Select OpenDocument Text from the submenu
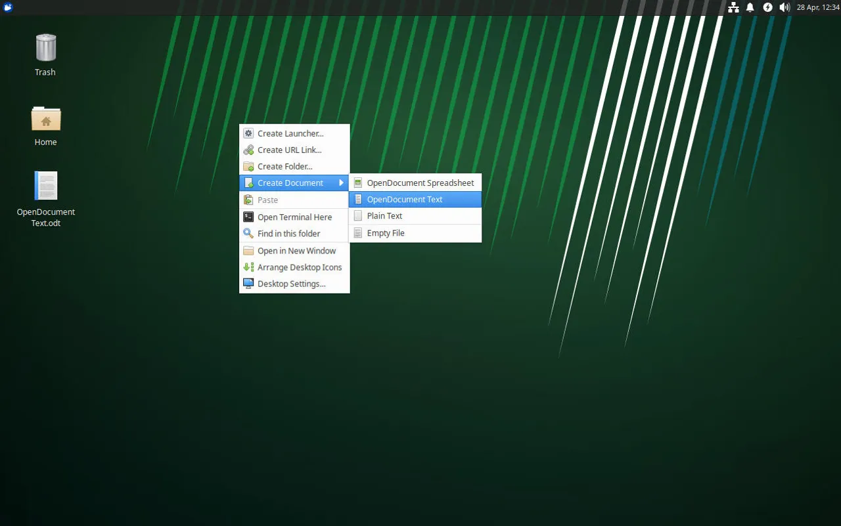This screenshot has width=841, height=526. 415,199
